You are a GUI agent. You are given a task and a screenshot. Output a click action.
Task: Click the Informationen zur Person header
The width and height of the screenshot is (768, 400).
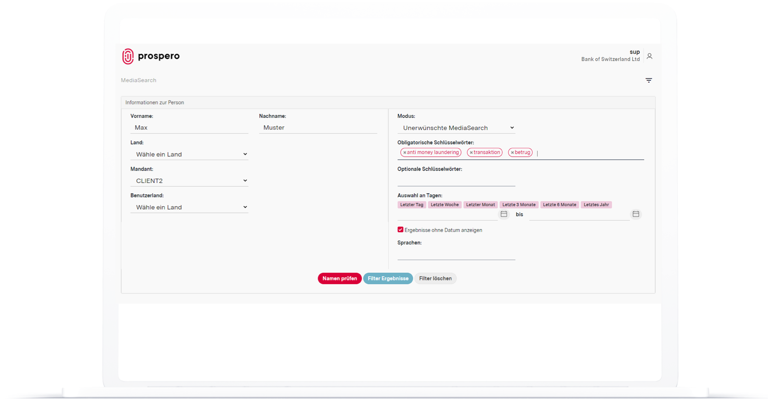pos(154,103)
